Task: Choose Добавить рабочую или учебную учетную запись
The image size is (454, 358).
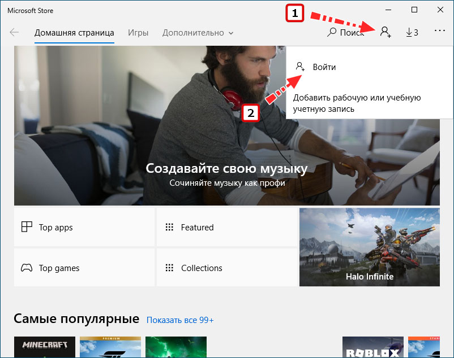Action: 357,103
